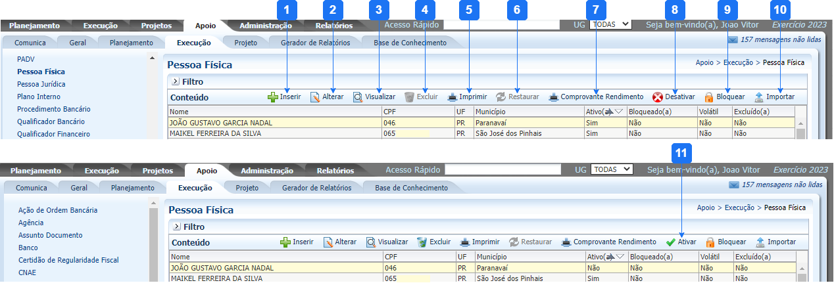Open Pessoa Jurídica in the sidebar
This screenshot has height=283, width=834.
pos(41,84)
